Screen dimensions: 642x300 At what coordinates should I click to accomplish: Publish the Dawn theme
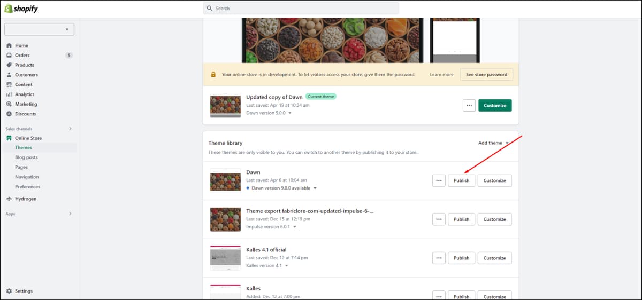pos(461,180)
